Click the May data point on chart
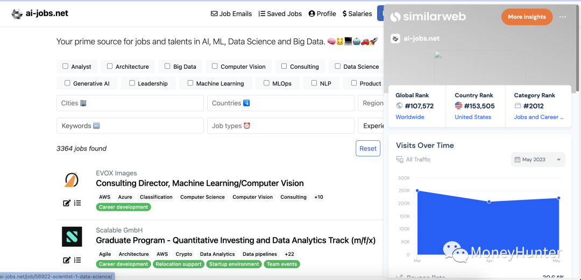 point(559,198)
